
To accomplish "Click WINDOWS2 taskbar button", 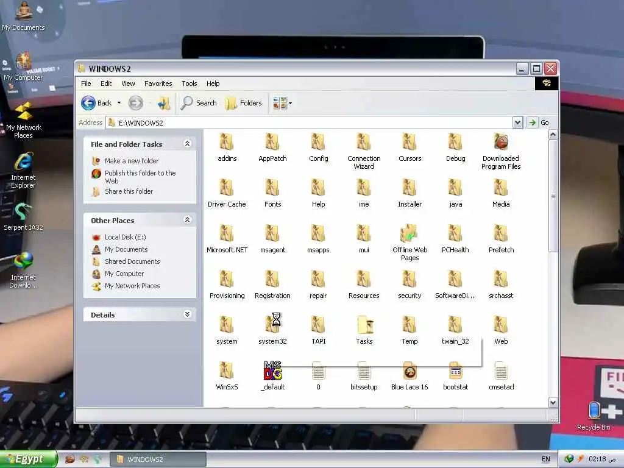I will pyautogui.click(x=158, y=459).
